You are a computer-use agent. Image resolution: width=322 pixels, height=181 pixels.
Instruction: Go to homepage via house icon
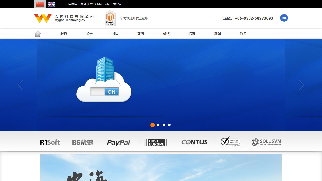click(38, 34)
